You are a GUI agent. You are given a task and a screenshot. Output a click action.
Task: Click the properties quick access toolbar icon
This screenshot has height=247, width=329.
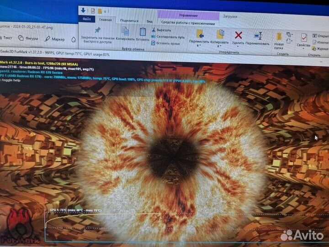tap(93, 11)
